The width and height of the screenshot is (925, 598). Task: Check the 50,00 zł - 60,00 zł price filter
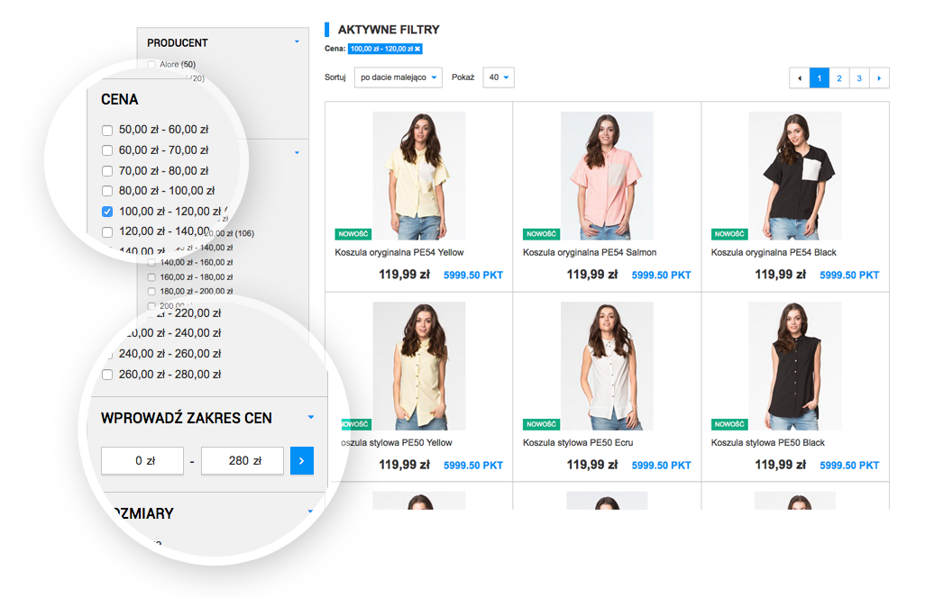[107, 131]
